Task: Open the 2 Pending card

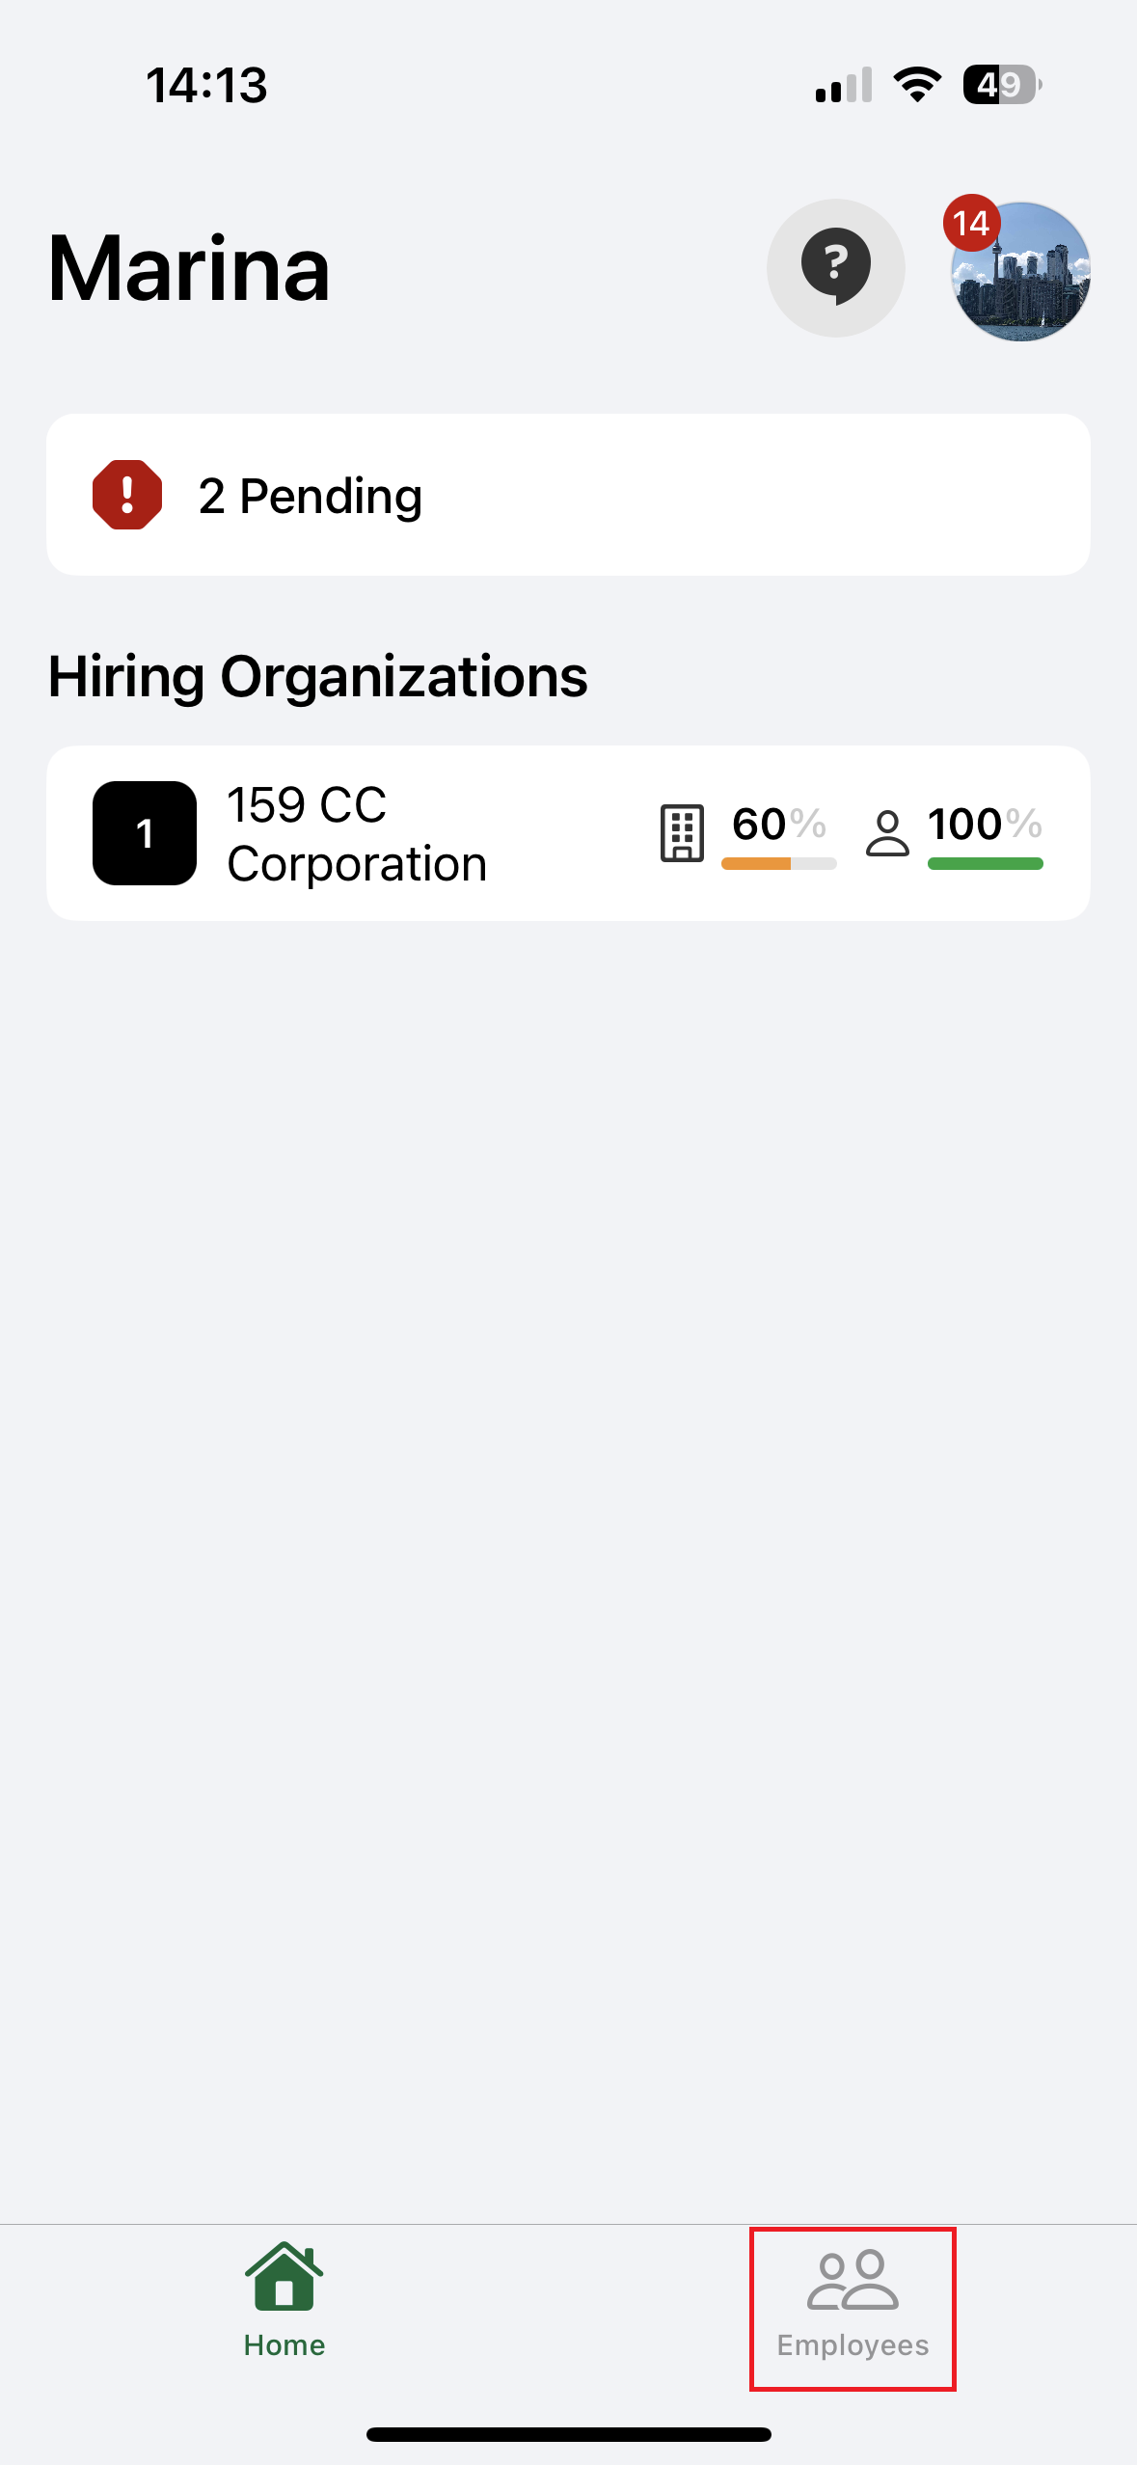Action: click(x=568, y=495)
